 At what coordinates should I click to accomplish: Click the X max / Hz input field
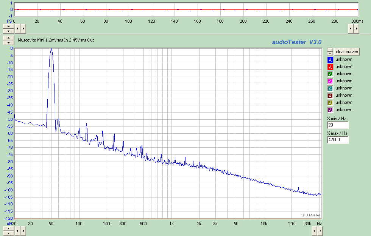pos(338,140)
